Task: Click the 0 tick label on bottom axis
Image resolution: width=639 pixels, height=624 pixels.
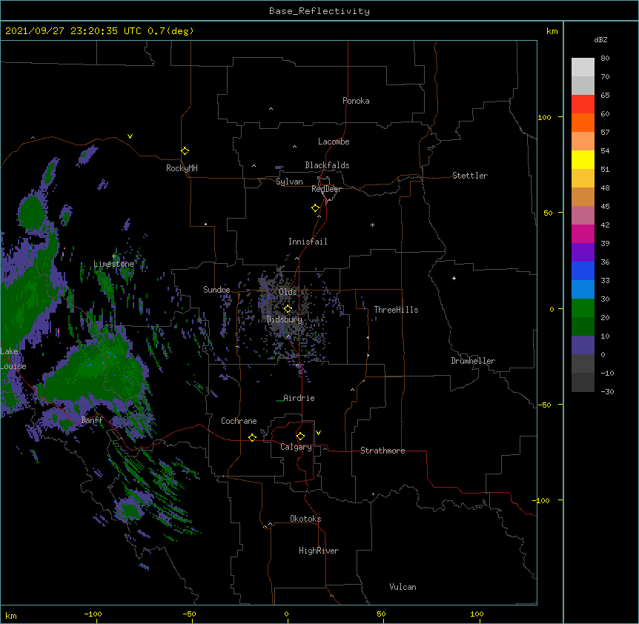Action: click(286, 614)
